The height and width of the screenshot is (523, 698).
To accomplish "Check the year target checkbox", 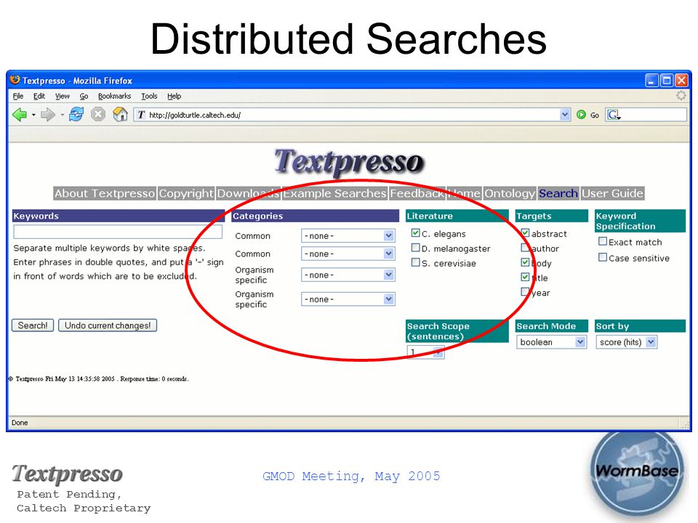I will coord(525,292).
